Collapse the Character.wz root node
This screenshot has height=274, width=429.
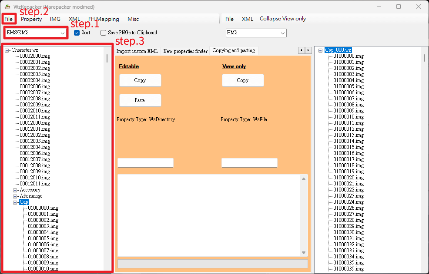pyautogui.click(x=7, y=50)
